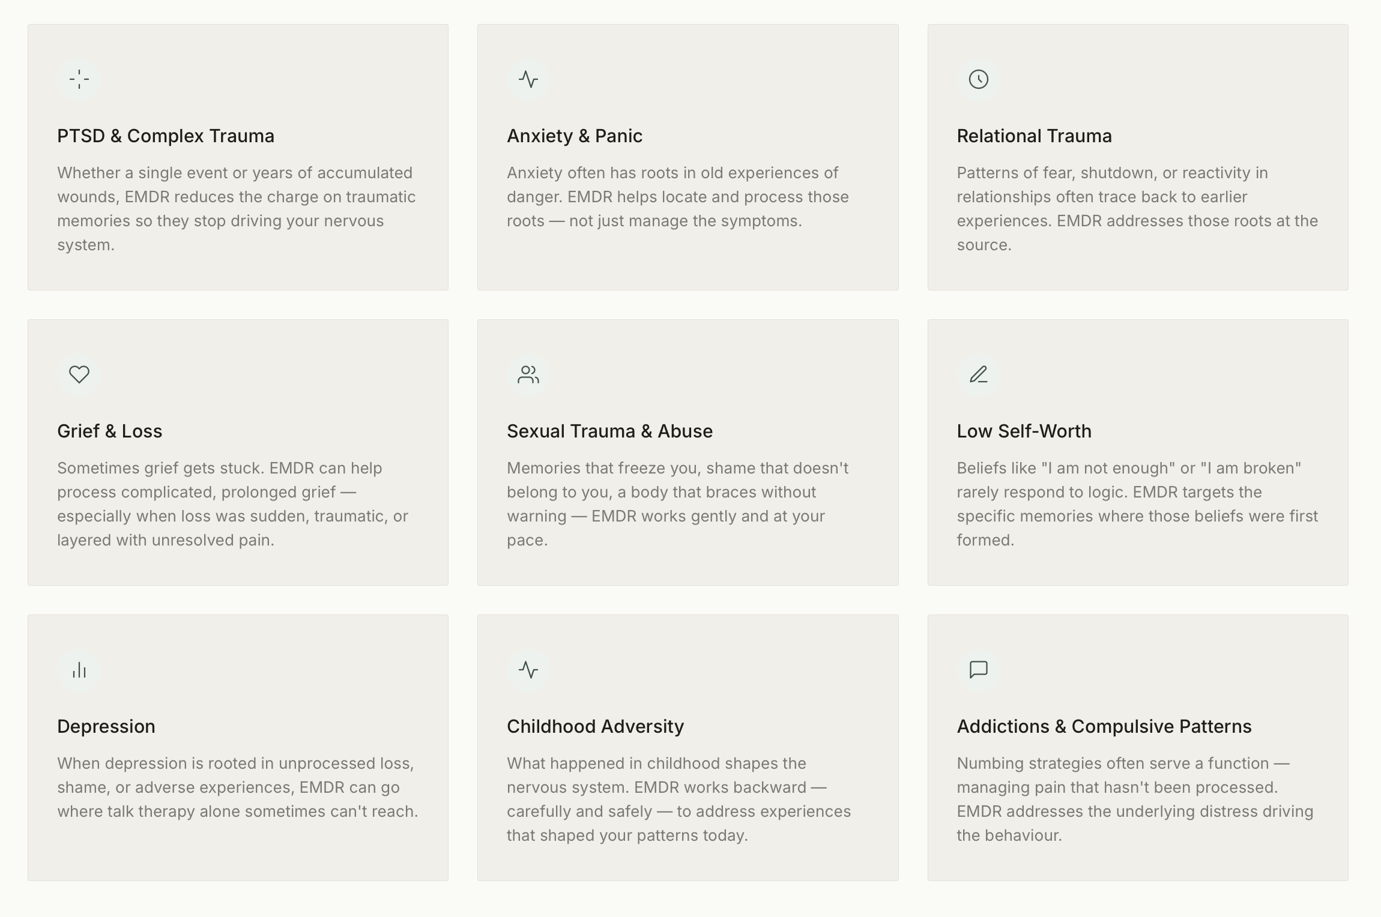Select the Low Self-Worth heading
The image size is (1381, 917).
[1024, 431]
